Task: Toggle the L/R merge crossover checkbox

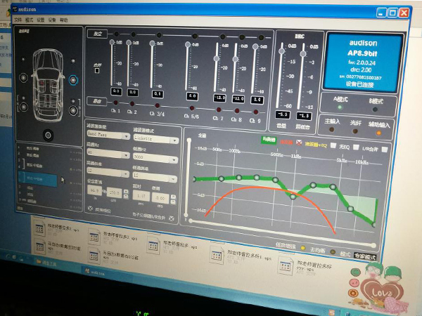Action: click(x=172, y=218)
